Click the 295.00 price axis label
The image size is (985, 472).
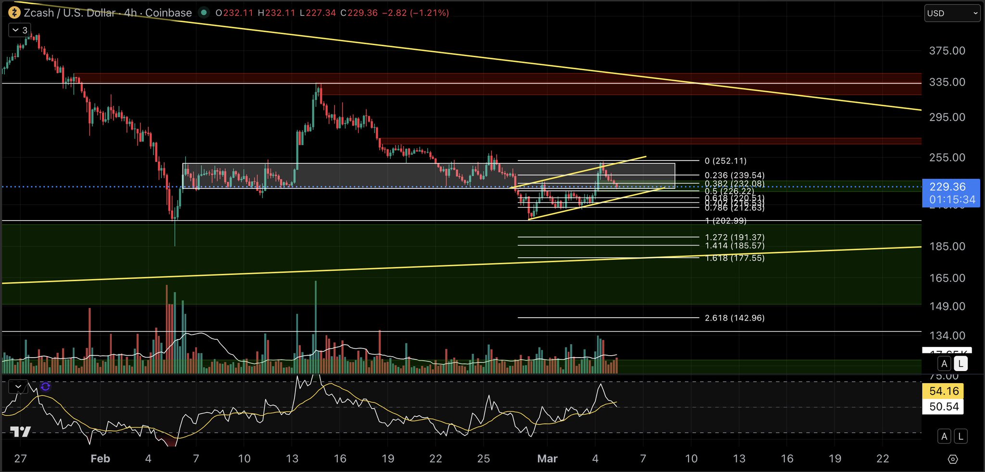click(x=947, y=117)
